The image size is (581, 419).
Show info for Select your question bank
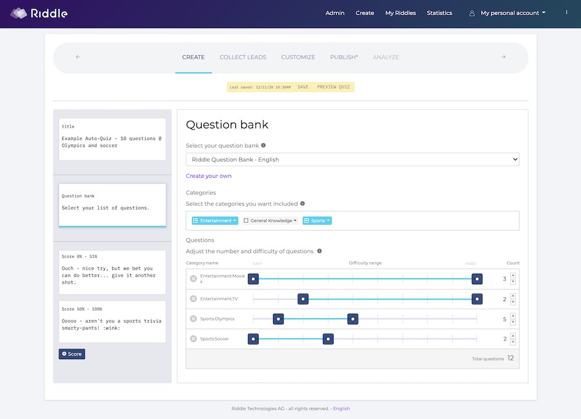click(263, 145)
